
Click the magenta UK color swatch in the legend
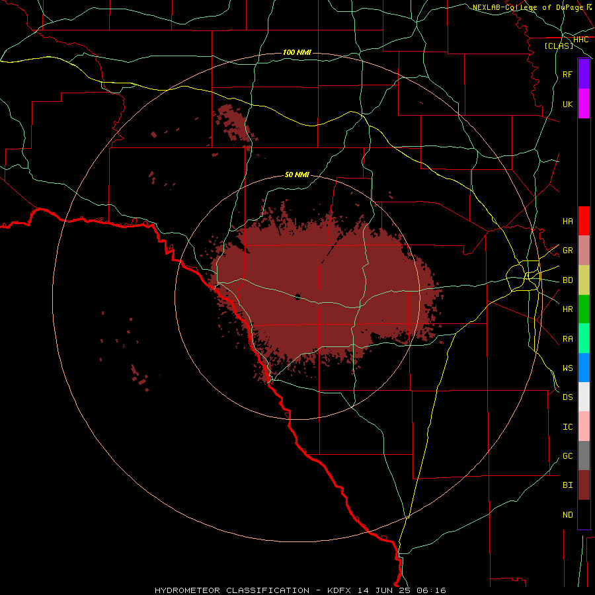click(x=584, y=104)
